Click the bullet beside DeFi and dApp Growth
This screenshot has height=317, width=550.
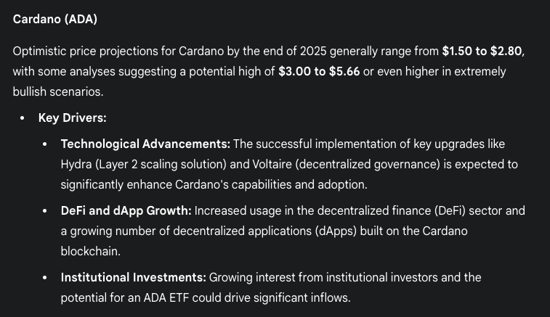click(45, 210)
